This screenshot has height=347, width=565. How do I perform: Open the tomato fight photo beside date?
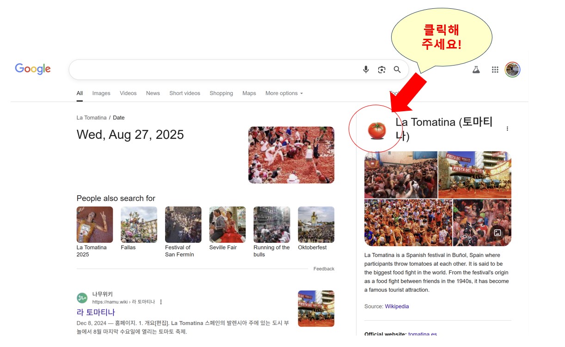(291, 155)
